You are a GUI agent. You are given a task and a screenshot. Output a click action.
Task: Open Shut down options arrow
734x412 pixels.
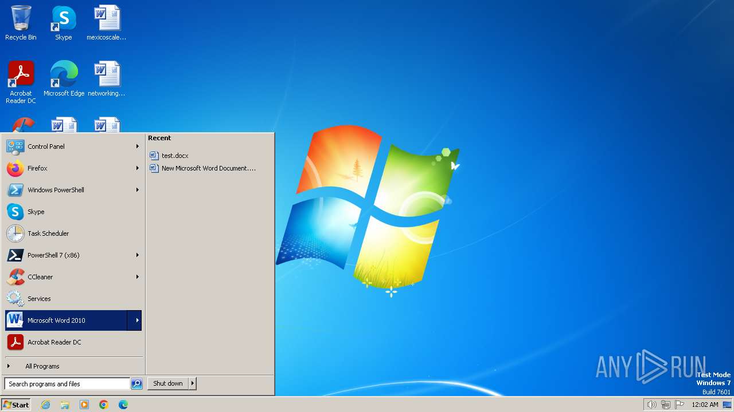193,383
